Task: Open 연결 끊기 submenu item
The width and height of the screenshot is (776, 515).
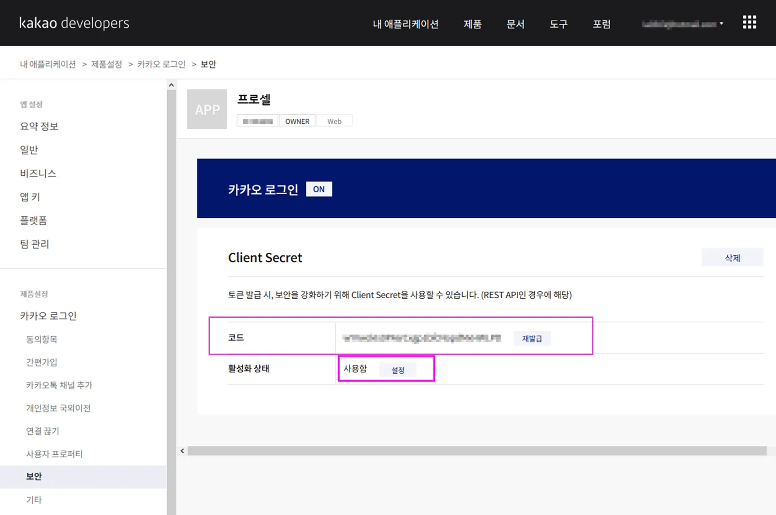Action: tap(42, 431)
